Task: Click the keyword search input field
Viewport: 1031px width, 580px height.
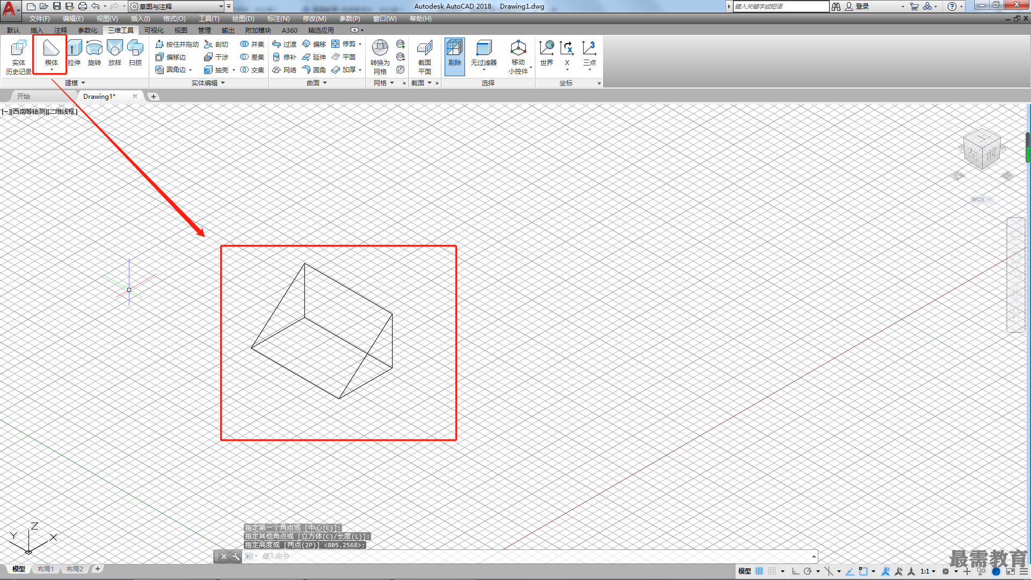Action: (x=781, y=6)
